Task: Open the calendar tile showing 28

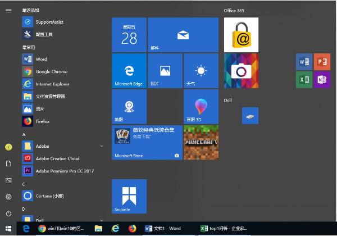Action: (129, 35)
